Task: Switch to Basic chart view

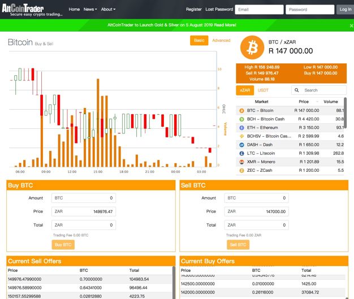Action: click(199, 40)
